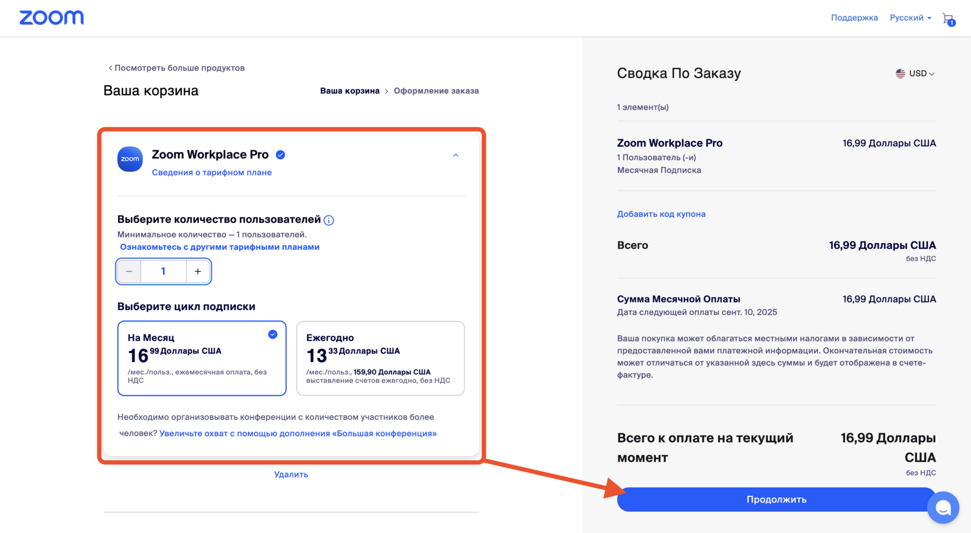The height and width of the screenshot is (533, 971).
Task: Click Zoom Workplace Pro in order summary
Action: pyautogui.click(x=670, y=143)
